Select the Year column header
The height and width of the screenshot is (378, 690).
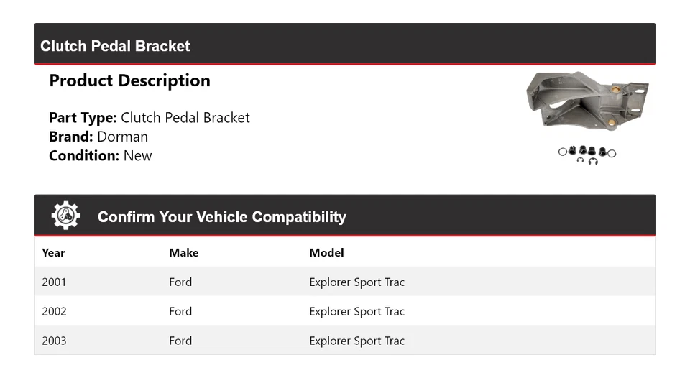[53, 252]
